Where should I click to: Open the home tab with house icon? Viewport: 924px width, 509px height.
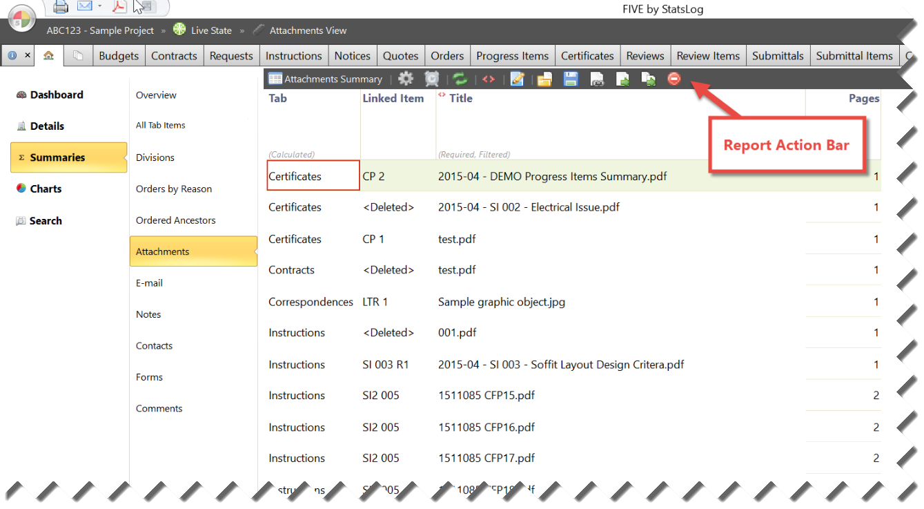click(x=48, y=55)
